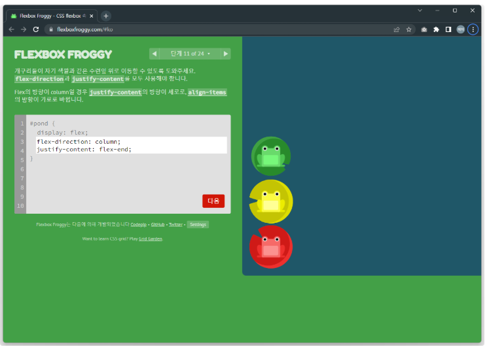Click the align-items help term

(x=207, y=92)
